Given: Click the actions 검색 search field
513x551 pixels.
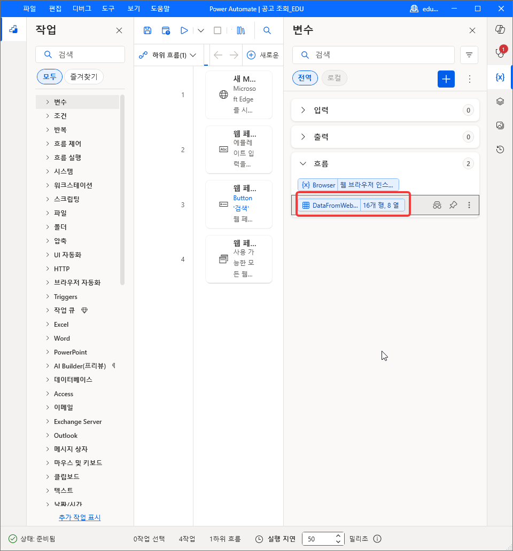Looking at the screenshot, I should click(80, 54).
